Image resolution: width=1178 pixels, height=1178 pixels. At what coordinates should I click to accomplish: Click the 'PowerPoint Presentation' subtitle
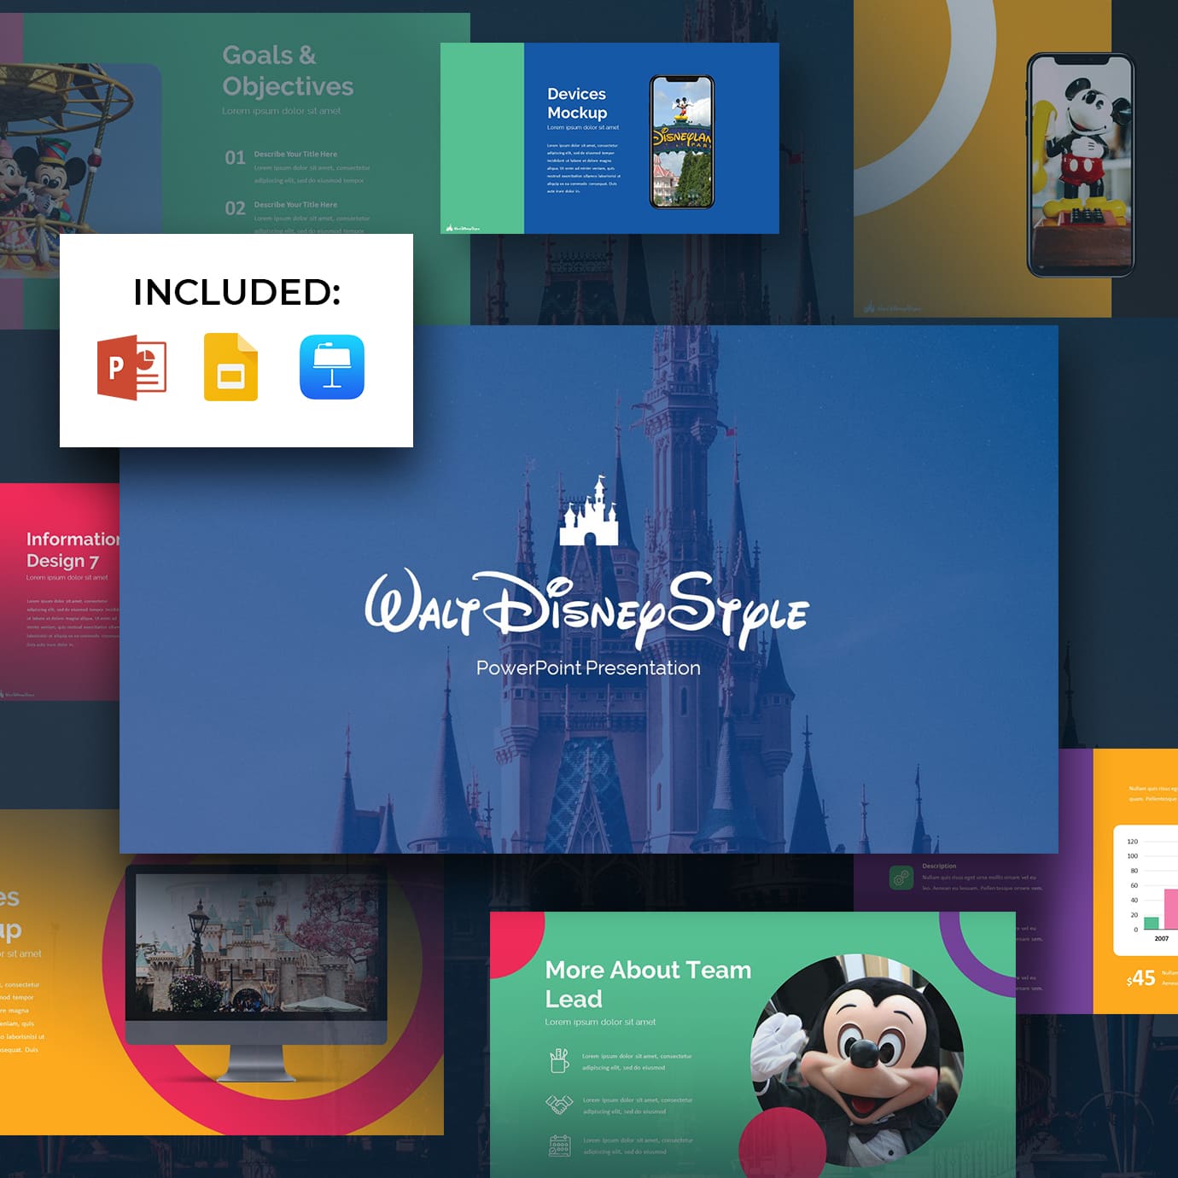coord(588,668)
